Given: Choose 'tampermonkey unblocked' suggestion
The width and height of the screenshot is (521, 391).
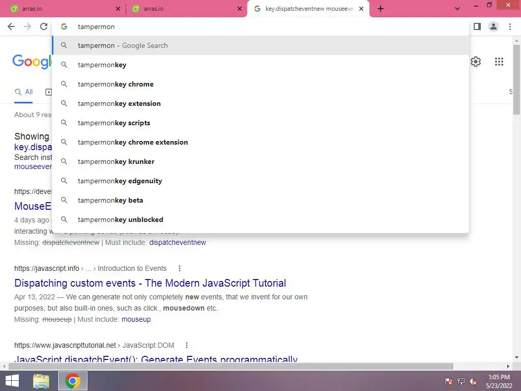Looking at the screenshot, I should coord(261,219).
